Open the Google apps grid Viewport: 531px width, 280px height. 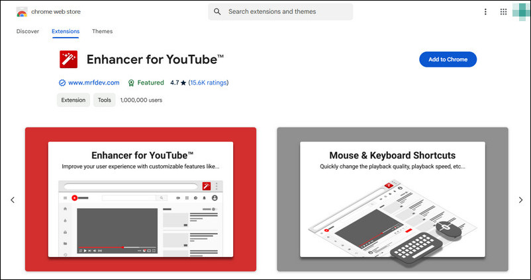[x=503, y=12]
